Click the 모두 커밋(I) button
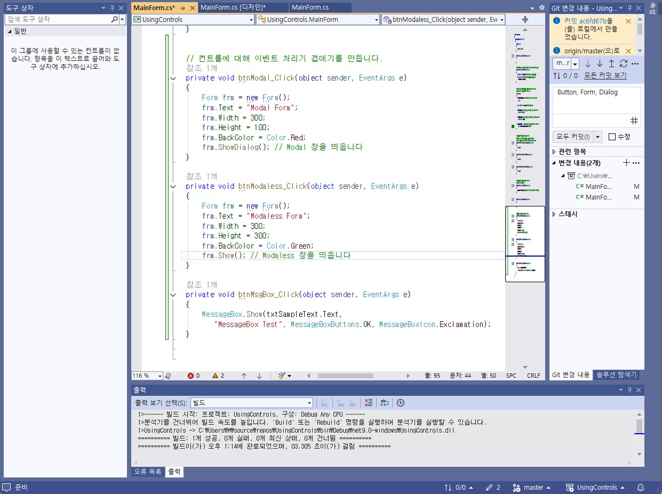Viewport: 662px width, 494px height. 573,137
